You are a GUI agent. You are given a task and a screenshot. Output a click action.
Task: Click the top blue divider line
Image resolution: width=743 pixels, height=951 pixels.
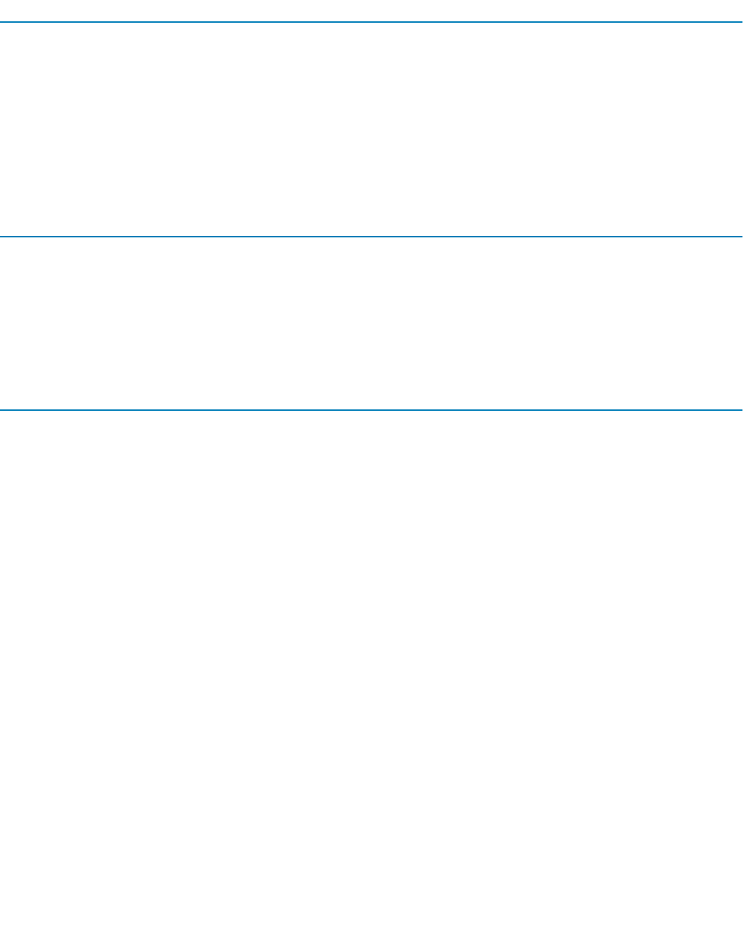(371, 22)
